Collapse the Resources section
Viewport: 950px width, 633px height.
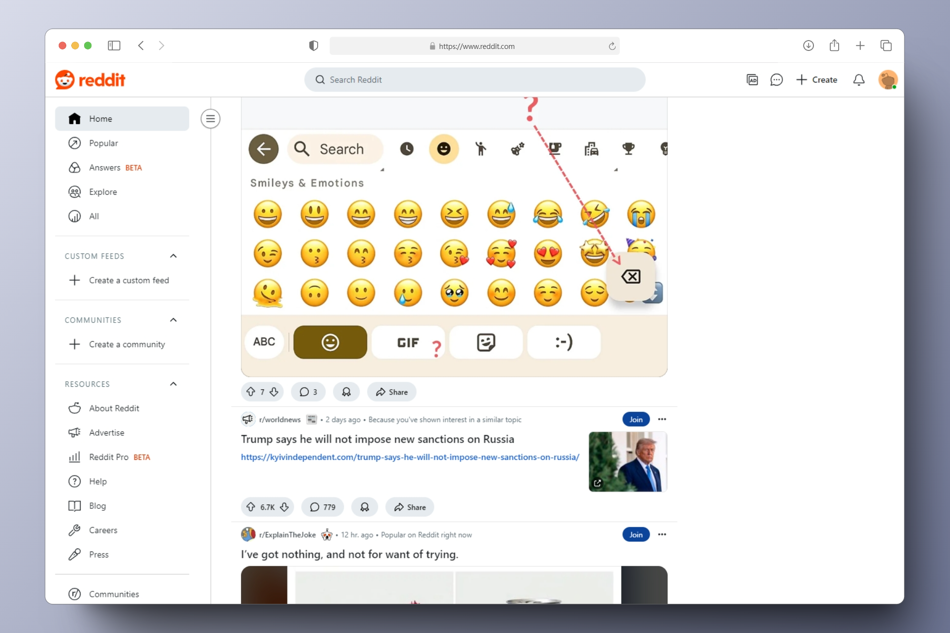click(x=173, y=384)
